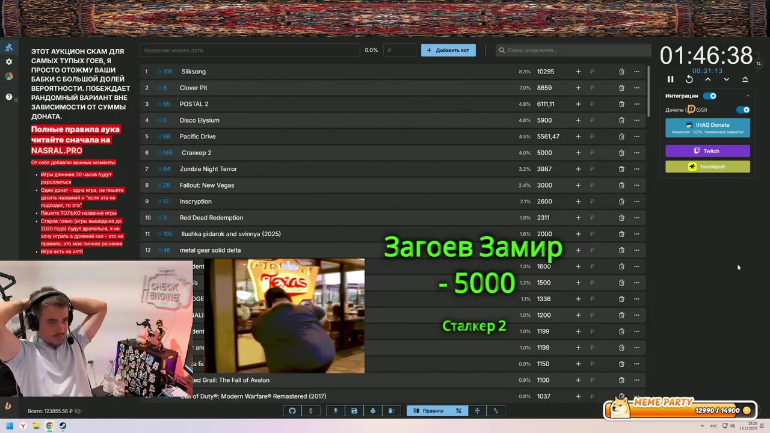This screenshot has width=770, height=433.
Task: Focus the new lot price ₽ field
Action: coord(399,51)
